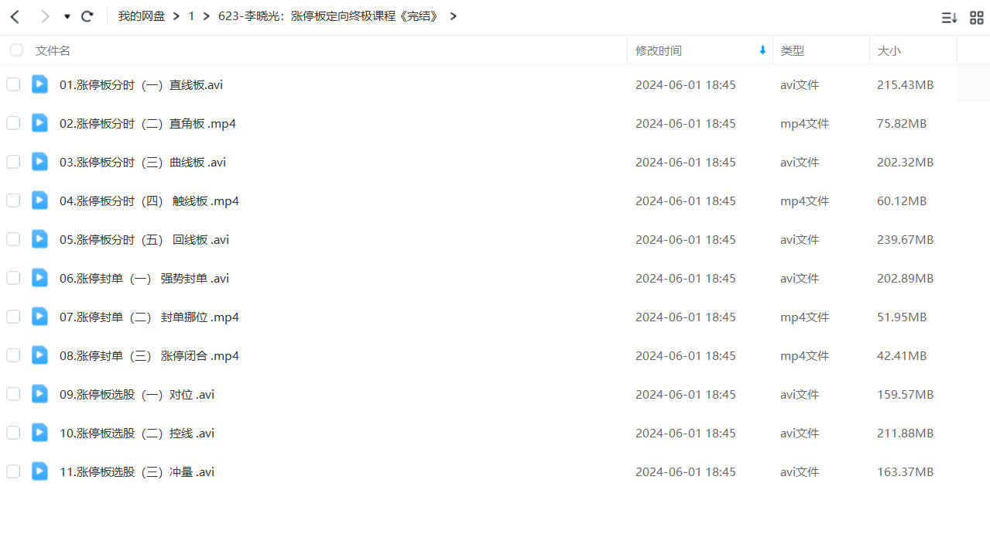Screen dimensions: 990x545
Task: Expand chevron after 623-李晓光 breadcrumb
Action: pyautogui.click(x=453, y=16)
